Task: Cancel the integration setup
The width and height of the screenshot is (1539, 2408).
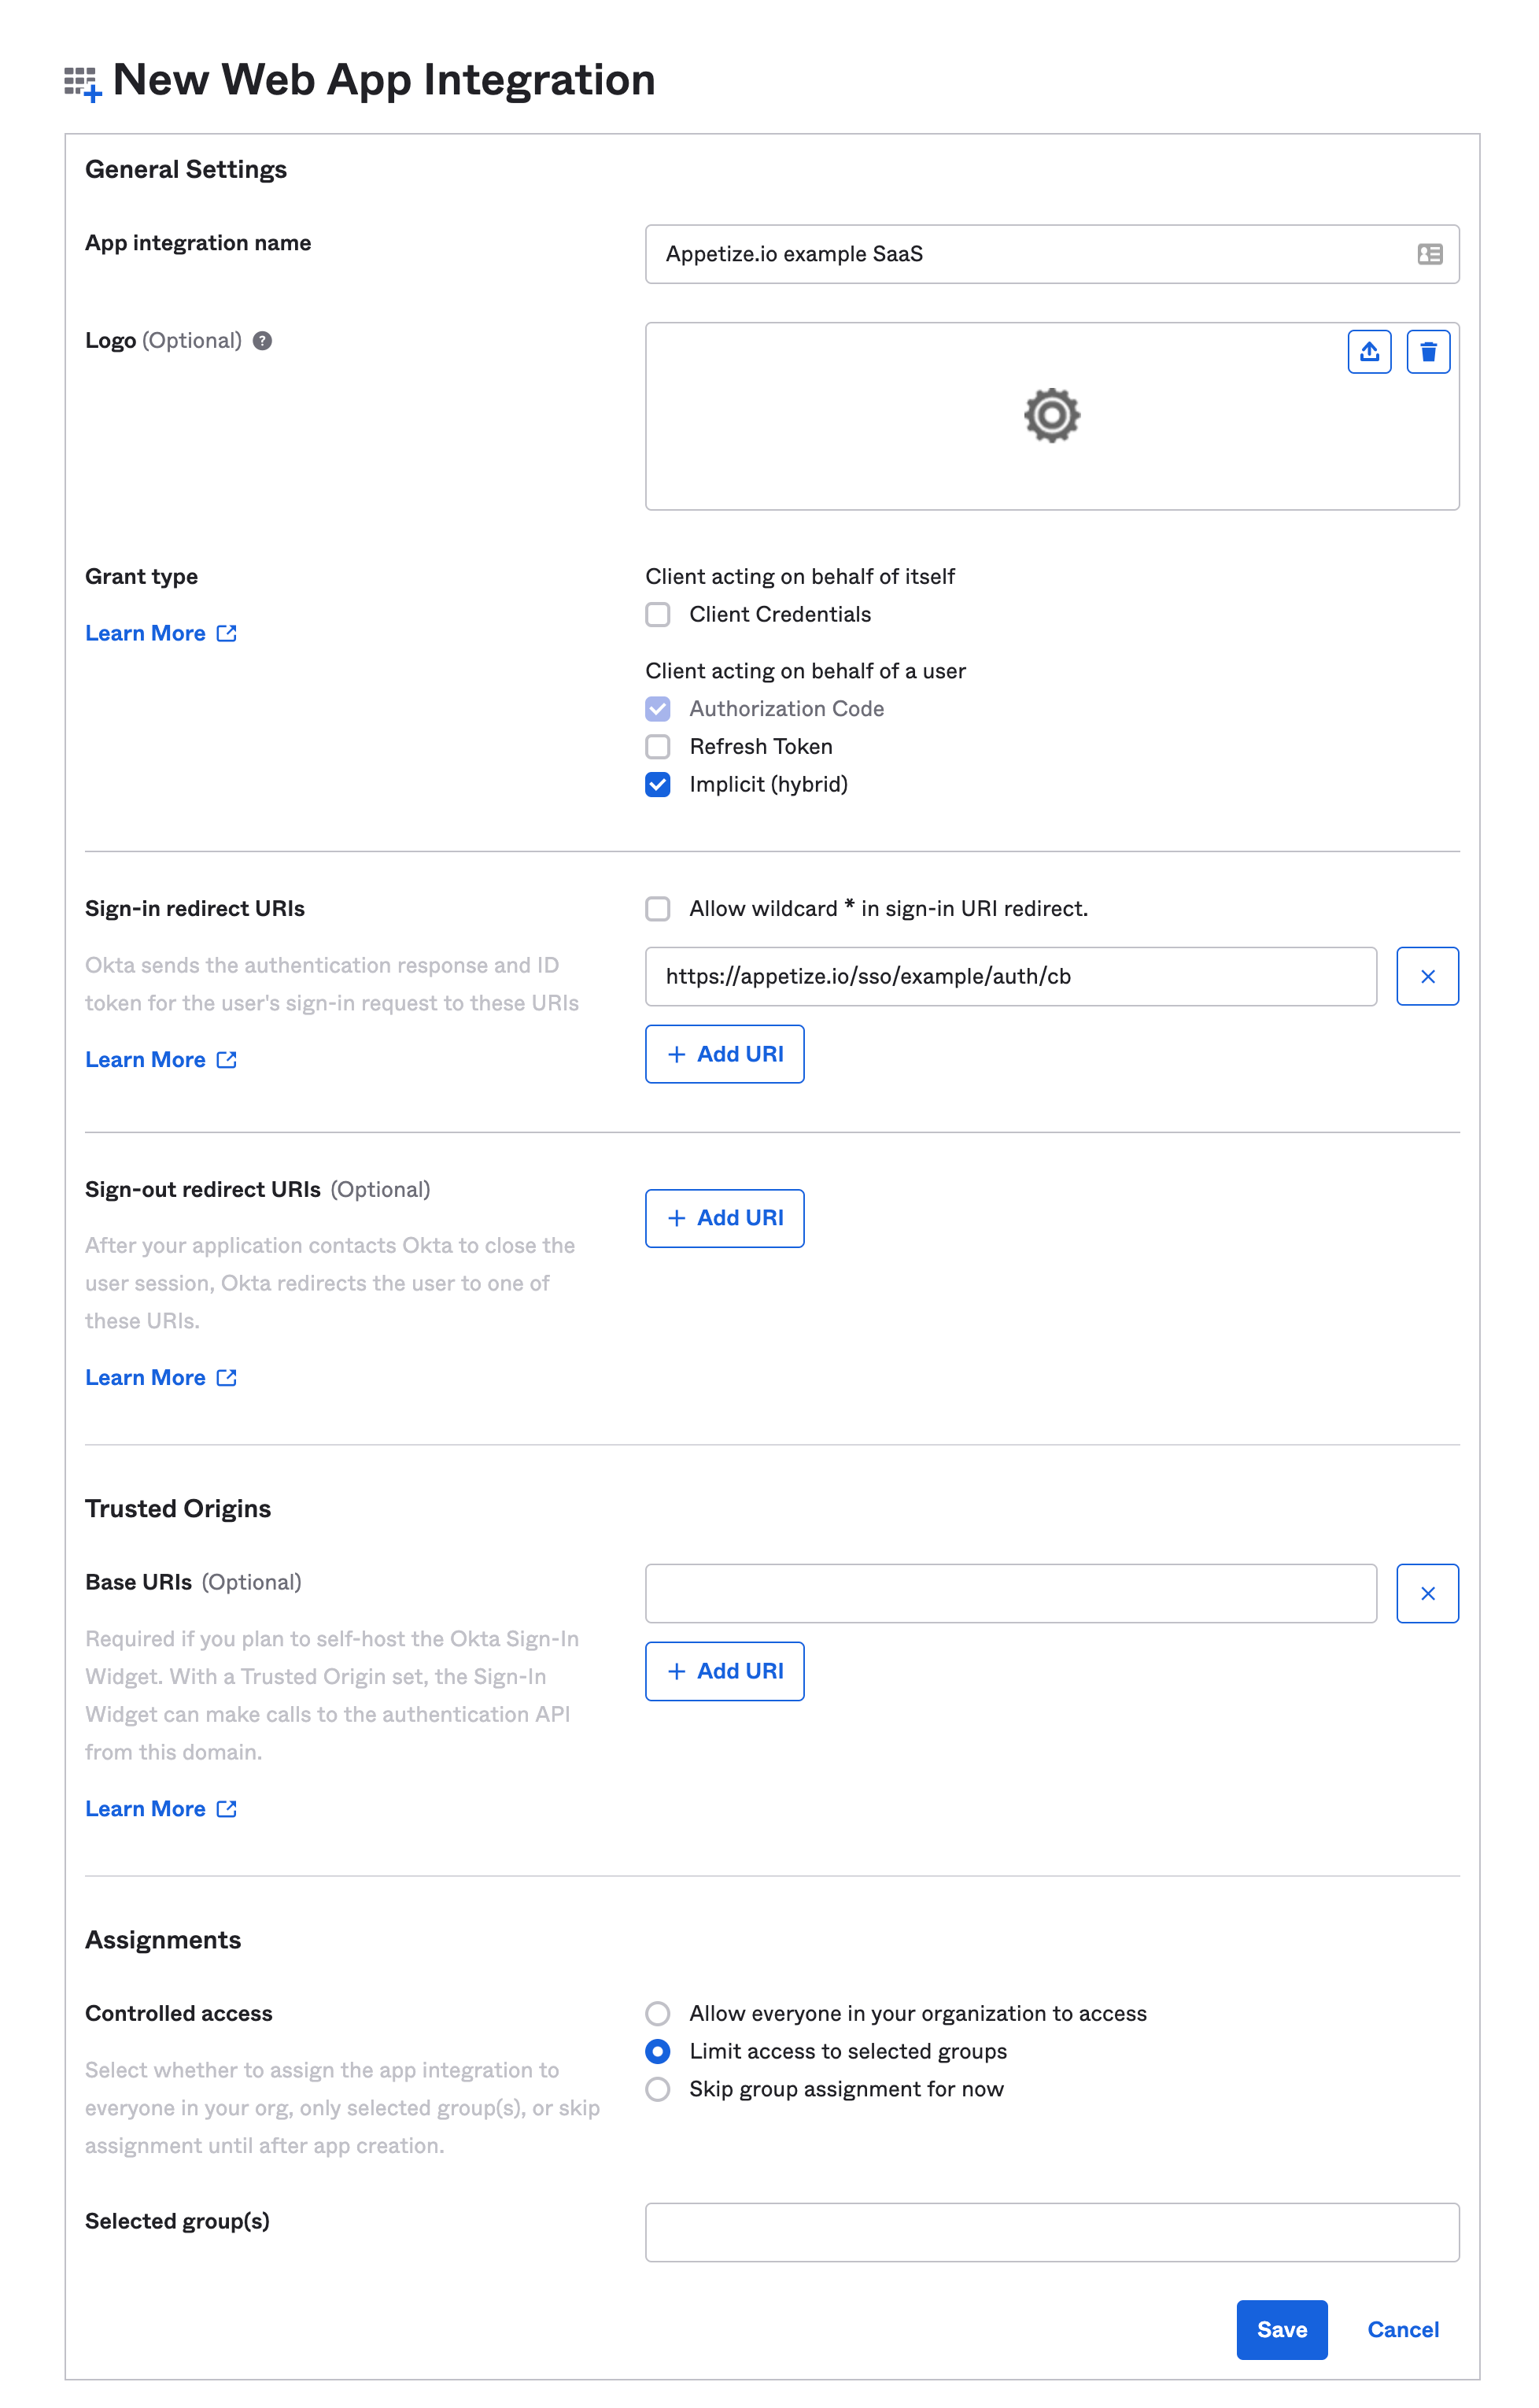Action: (x=1403, y=2330)
